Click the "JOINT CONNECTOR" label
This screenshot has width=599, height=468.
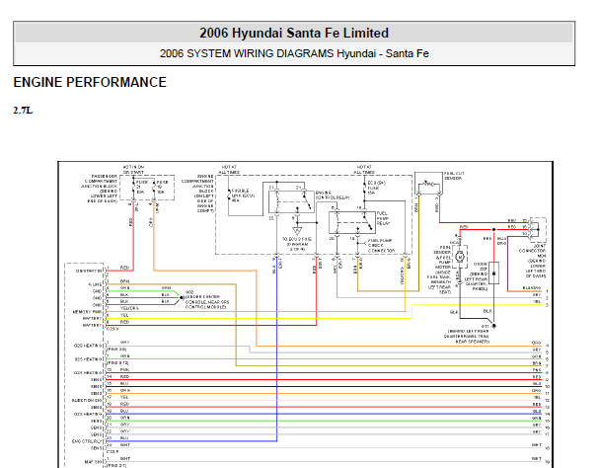534,248
